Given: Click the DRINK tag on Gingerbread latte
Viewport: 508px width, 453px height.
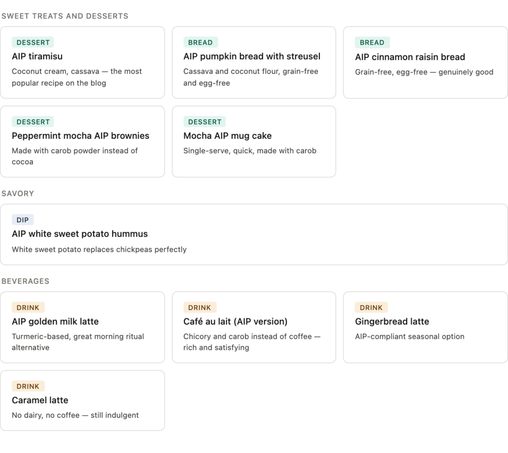Looking at the screenshot, I should (371, 308).
